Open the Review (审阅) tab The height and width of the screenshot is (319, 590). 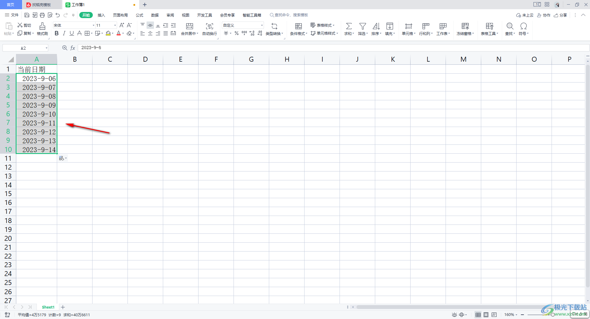point(170,15)
